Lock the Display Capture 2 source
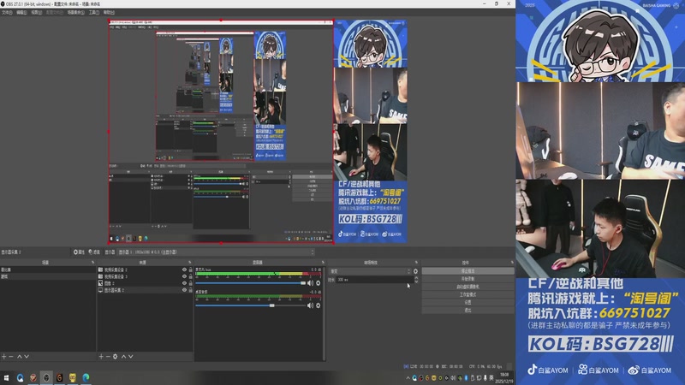 coord(190,290)
